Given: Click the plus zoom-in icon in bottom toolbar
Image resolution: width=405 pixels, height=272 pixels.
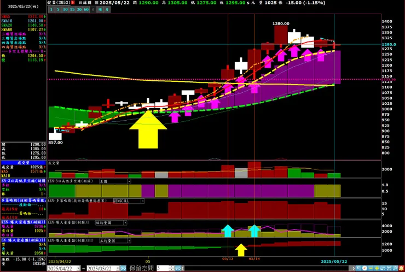Looking at the screenshot, I should 377,268.
